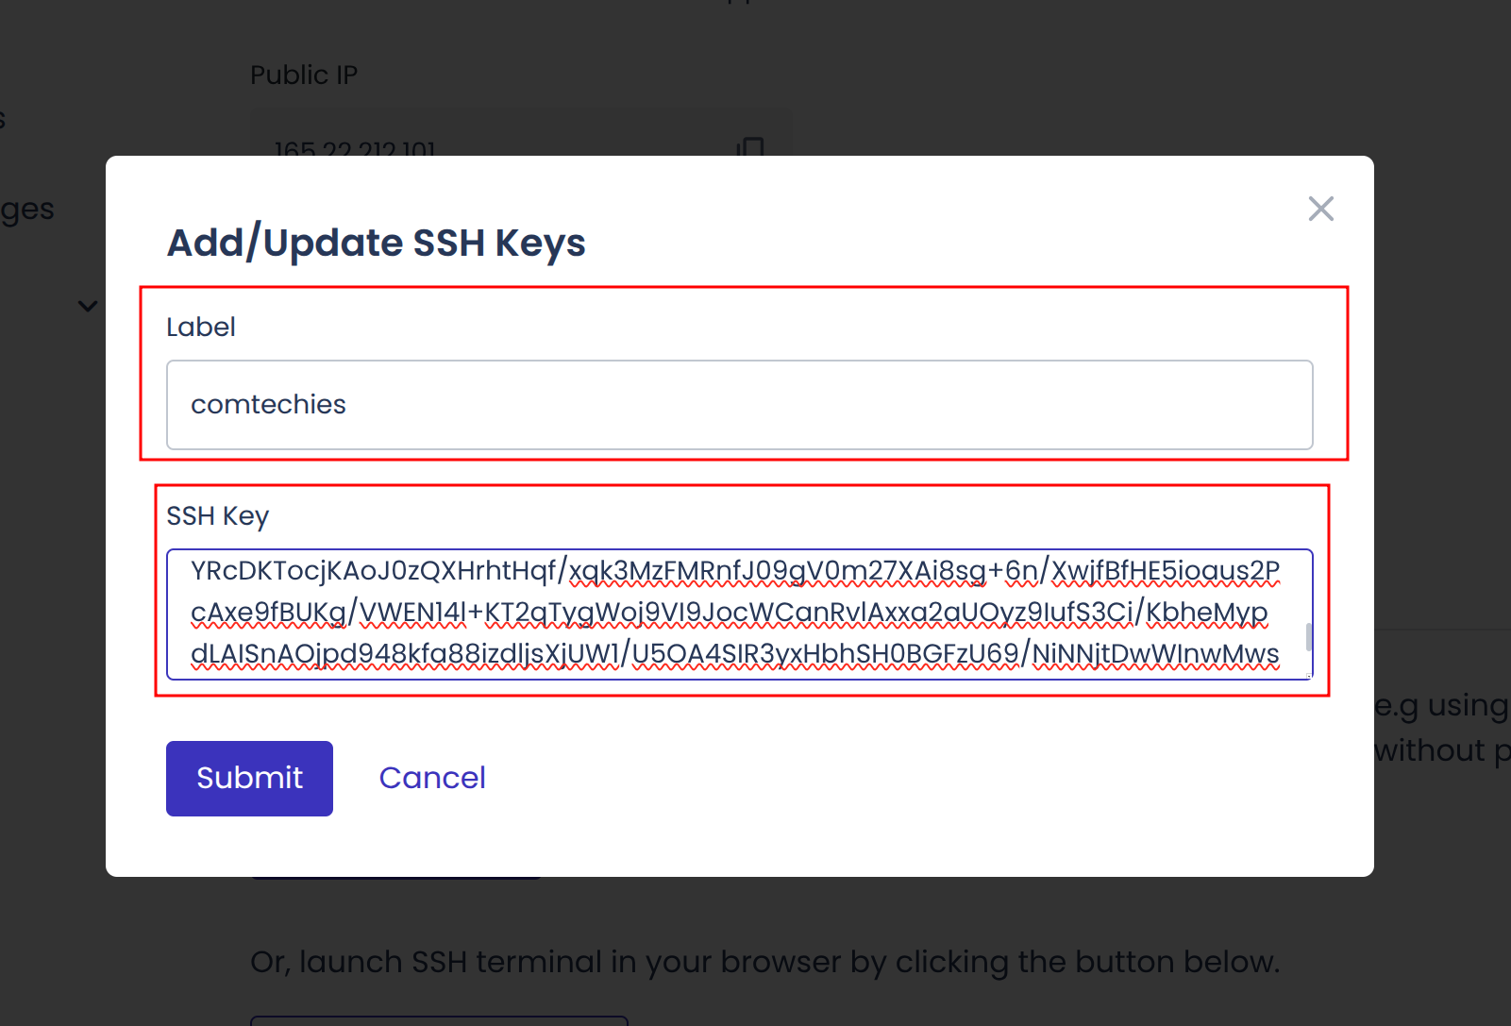Click inside the SSH Key text area
1511x1026 pixels.
739,612
